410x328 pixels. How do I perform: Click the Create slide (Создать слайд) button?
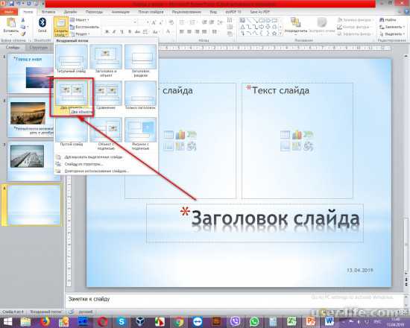click(x=60, y=27)
